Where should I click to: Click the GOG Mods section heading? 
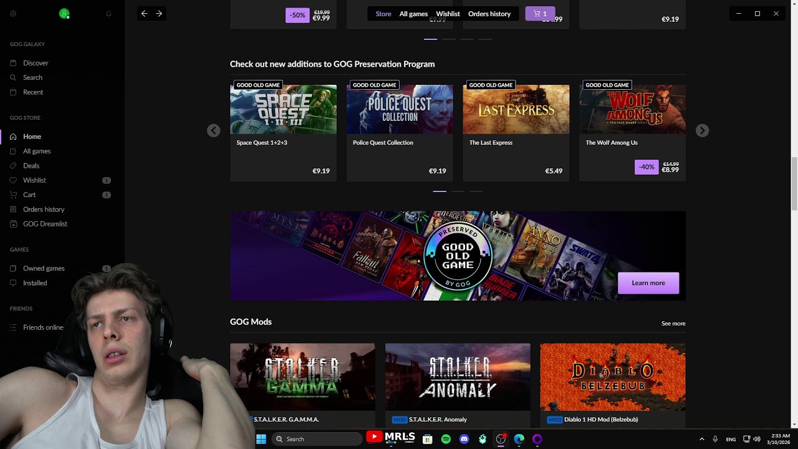pos(251,322)
